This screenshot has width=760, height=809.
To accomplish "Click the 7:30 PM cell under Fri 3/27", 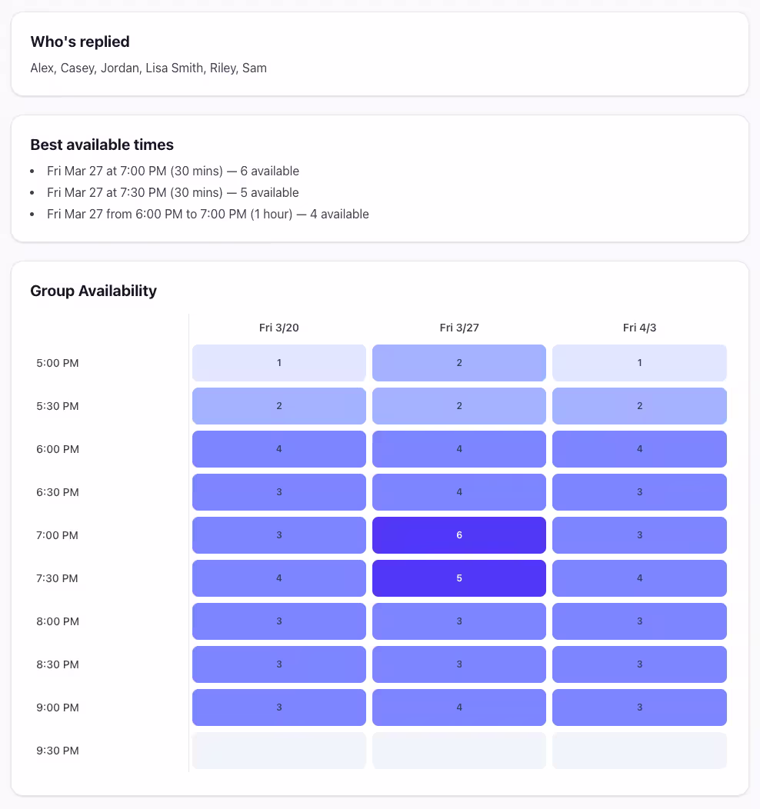I will [x=458, y=578].
